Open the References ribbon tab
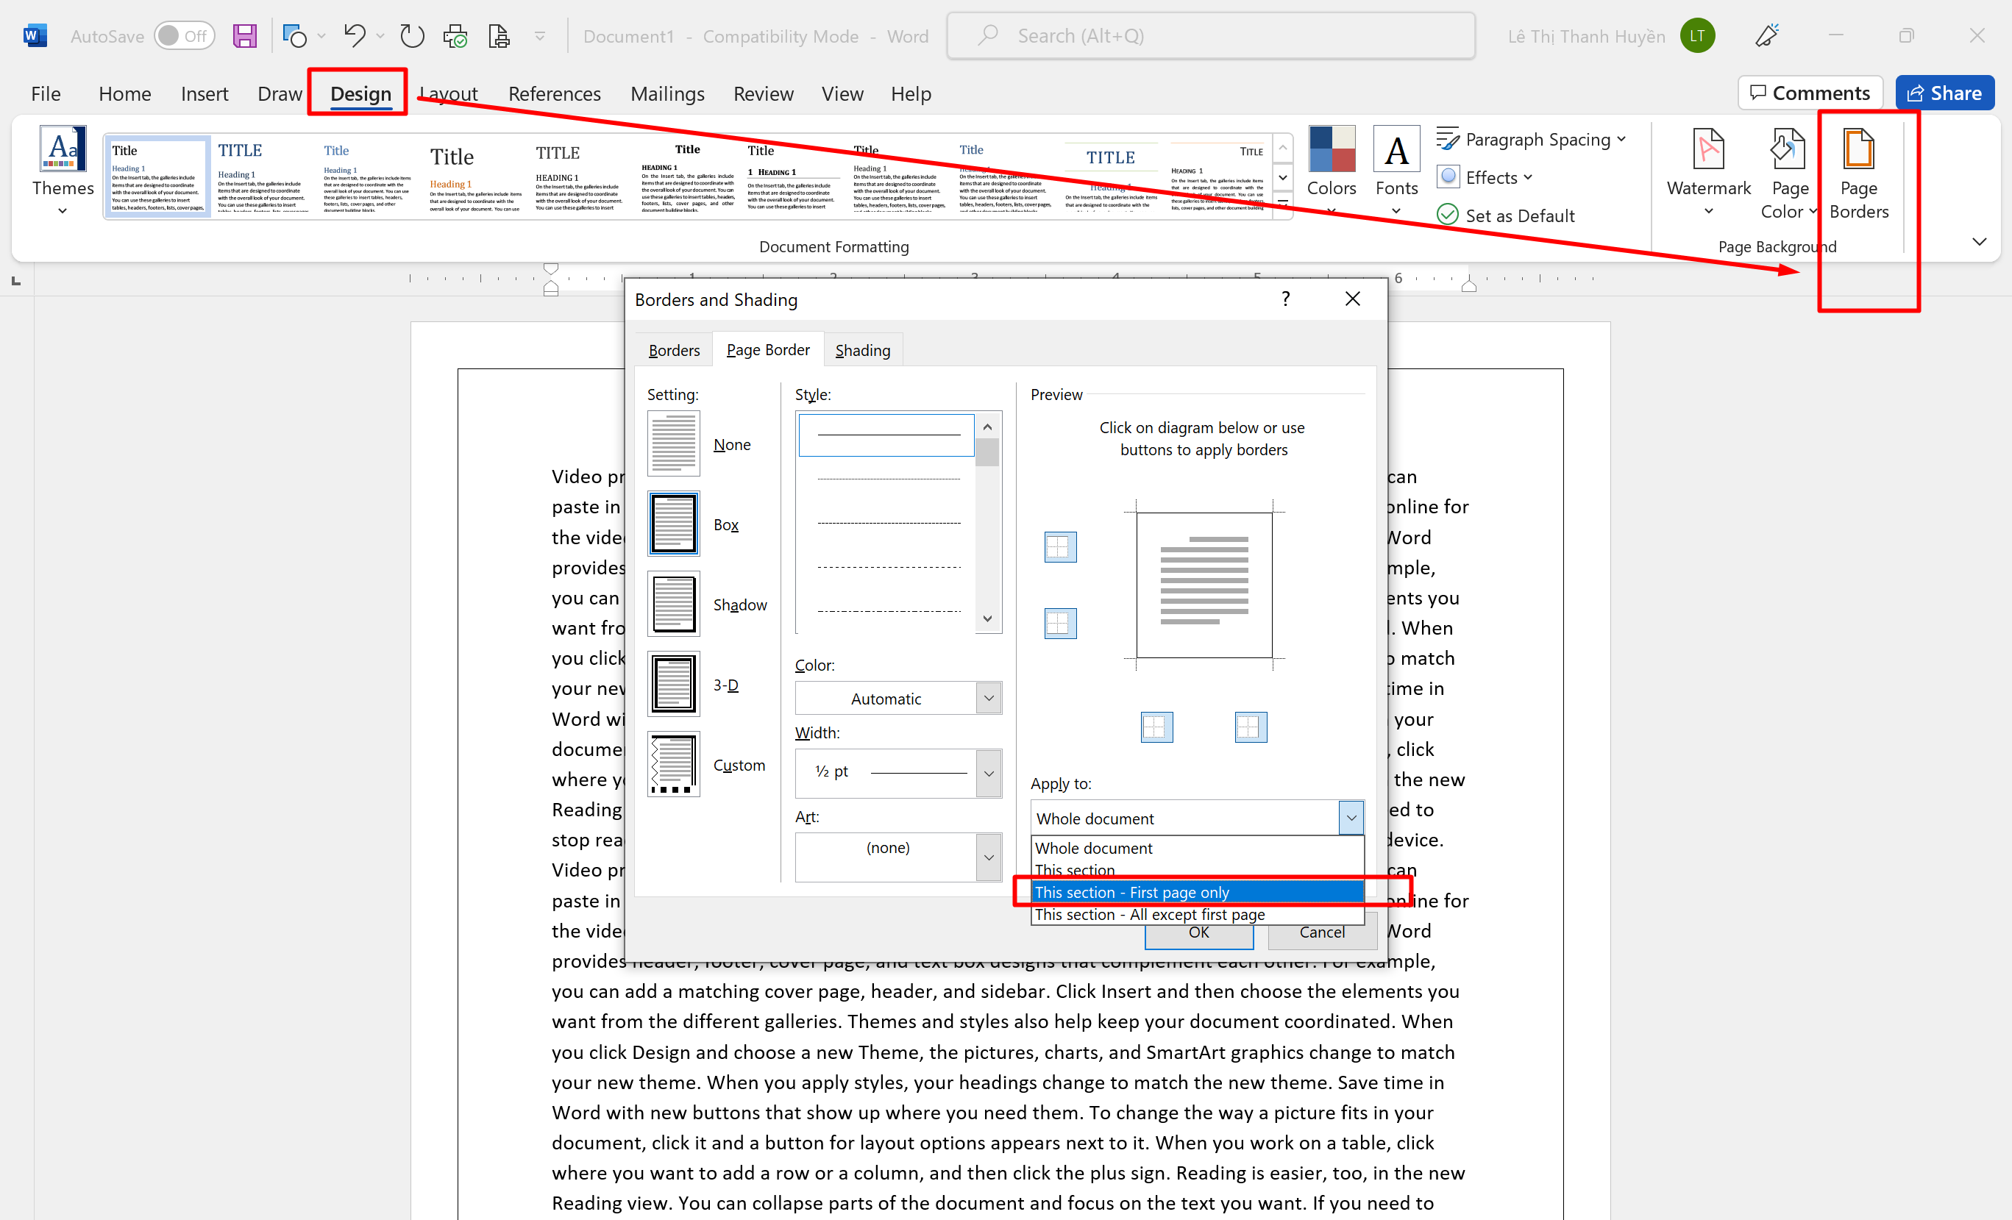This screenshot has height=1220, width=2012. (x=554, y=94)
